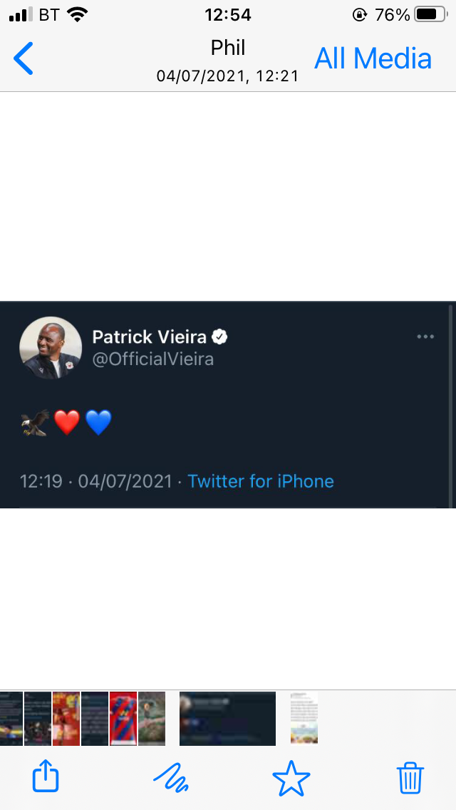Image resolution: width=456 pixels, height=810 pixels.
Task: Tap the markup scribble icon
Action: coord(171,777)
